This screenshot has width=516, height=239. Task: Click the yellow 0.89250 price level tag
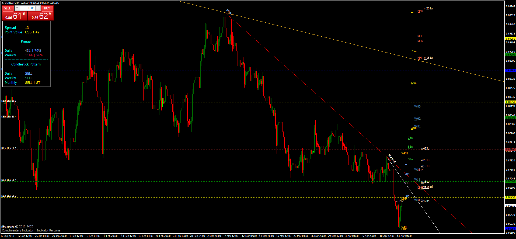click(x=510, y=39)
